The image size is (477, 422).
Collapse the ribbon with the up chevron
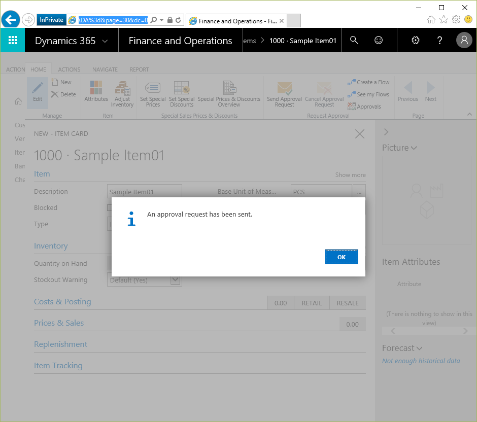tap(469, 114)
